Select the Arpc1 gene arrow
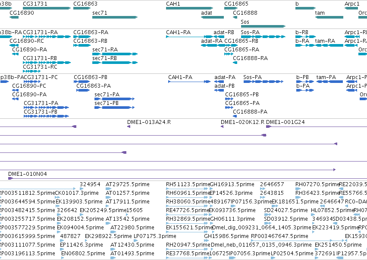 pos(351,8)
